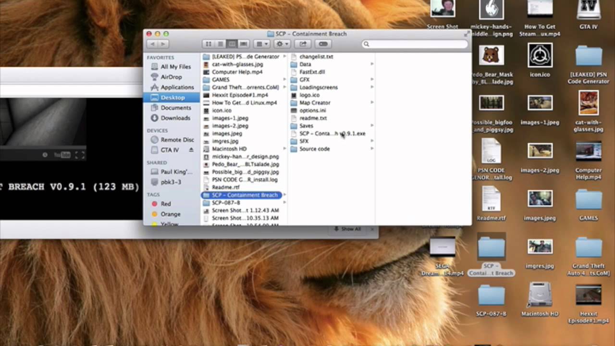The height and width of the screenshot is (346, 615).
Task: Expand the GAMES folder arrow
Action: click(x=284, y=80)
